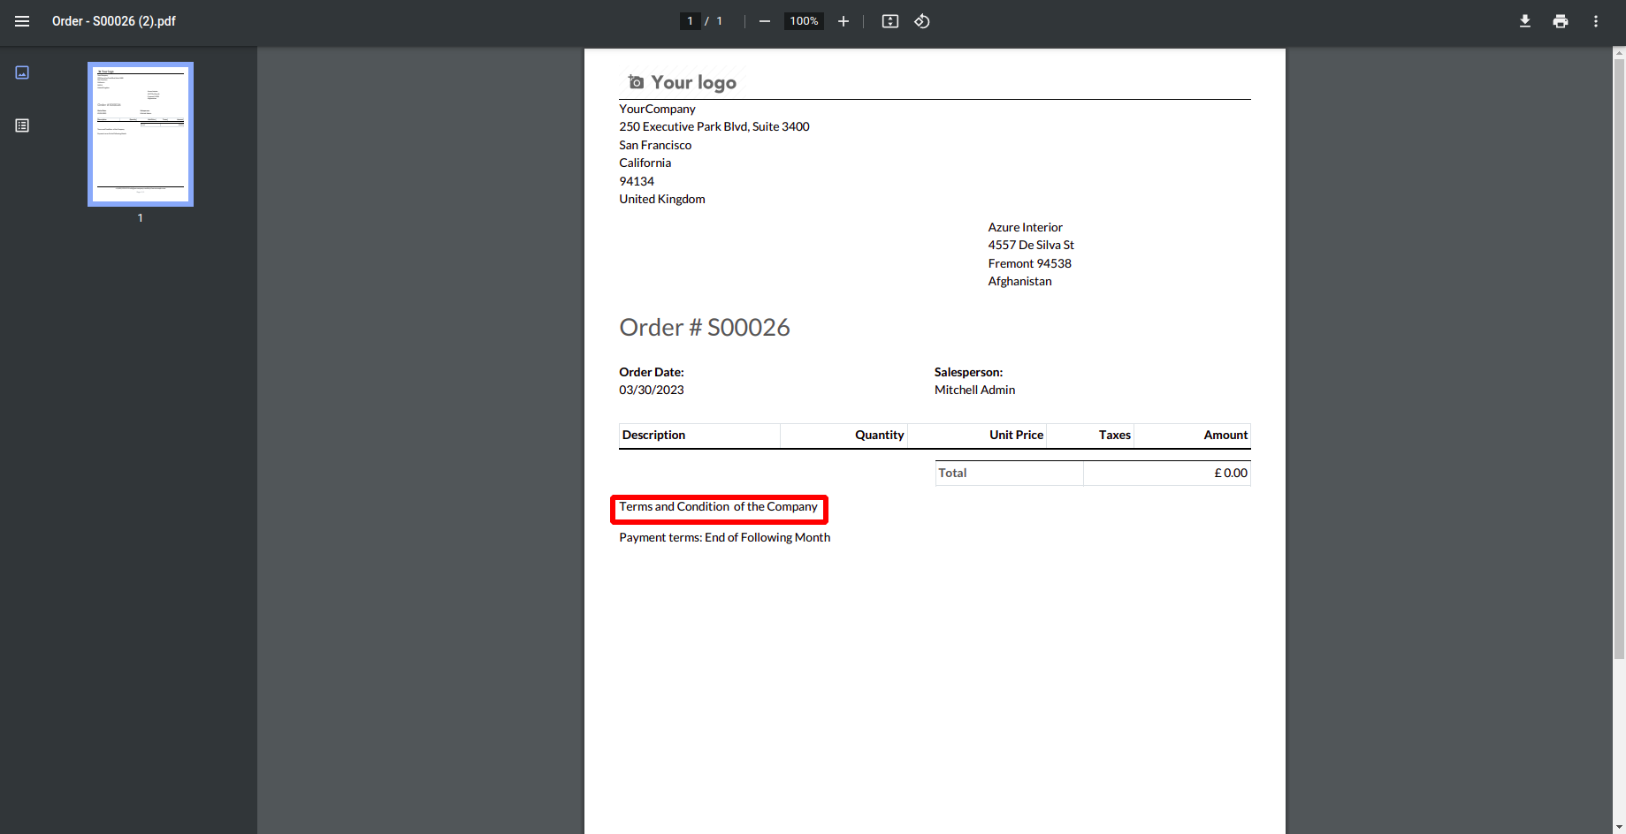The image size is (1626, 834).
Task: Click the 'Azure Interior' customer name
Action: 1025,227
